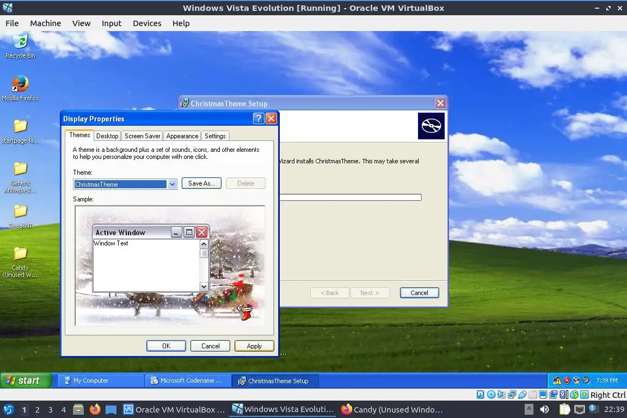627x418 pixels.
Task: Open the host application menu bird icon
Action: [x=8, y=410]
